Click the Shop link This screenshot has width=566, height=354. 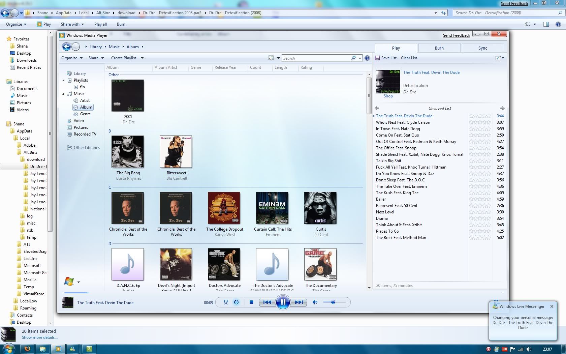pyautogui.click(x=388, y=96)
